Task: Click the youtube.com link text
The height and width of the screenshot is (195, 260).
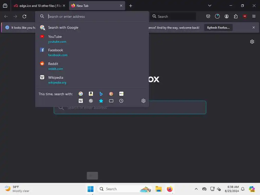Action: click(x=57, y=42)
